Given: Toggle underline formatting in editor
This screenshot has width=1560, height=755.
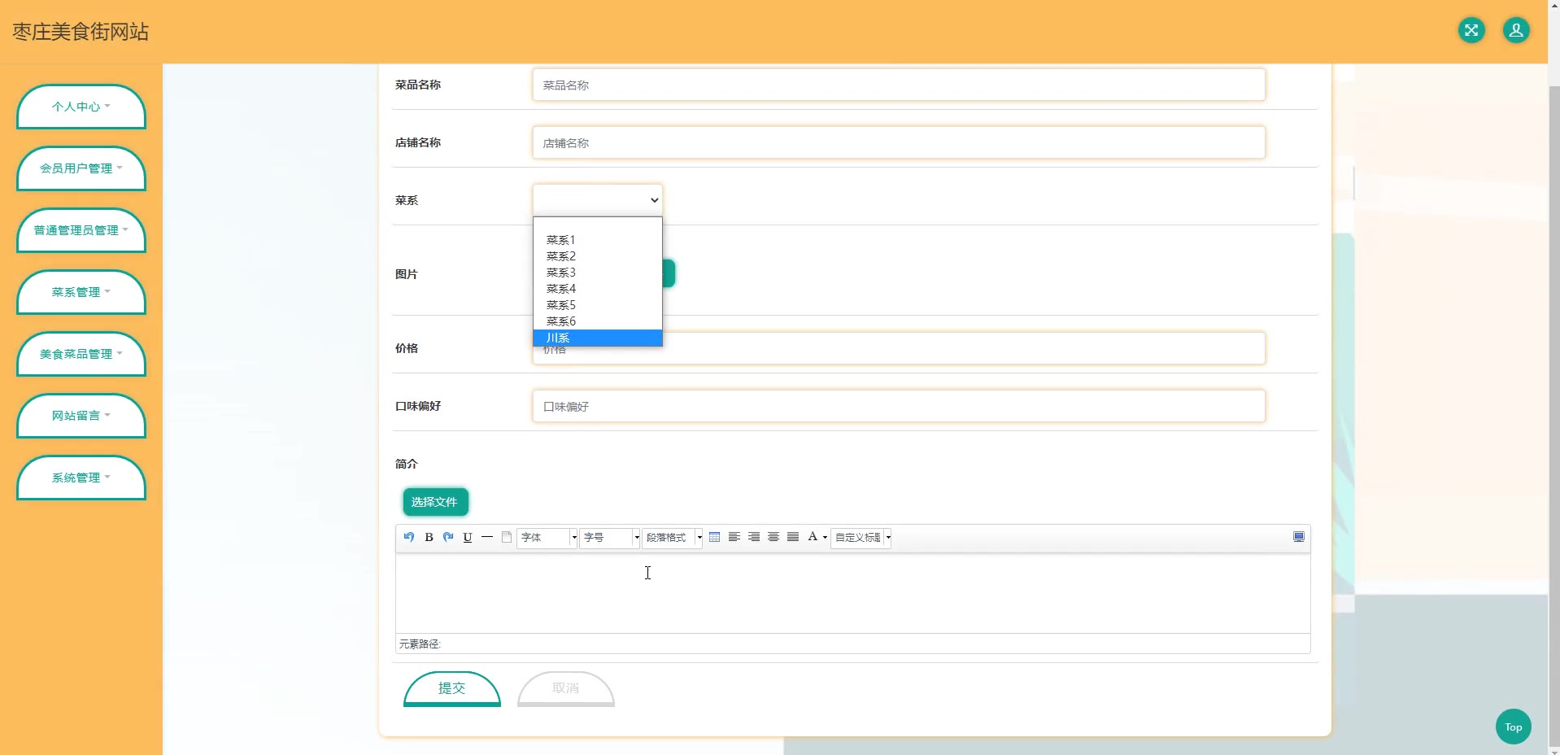Looking at the screenshot, I should pos(468,537).
